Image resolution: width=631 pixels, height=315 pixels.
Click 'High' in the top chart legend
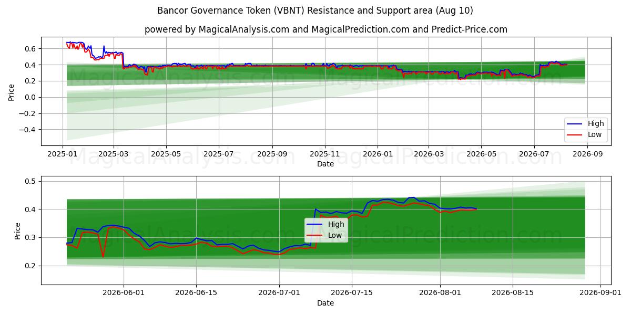point(595,123)
